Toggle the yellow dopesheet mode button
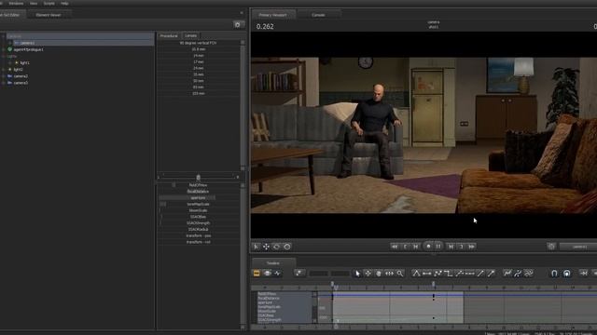Image resolution: width=597 pixels, height=335 pixels. 257,273
